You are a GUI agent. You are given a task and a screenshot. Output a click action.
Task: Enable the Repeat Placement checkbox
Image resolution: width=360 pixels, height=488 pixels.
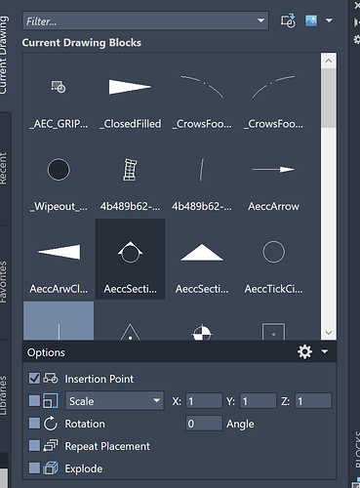(x=34, y=446)
